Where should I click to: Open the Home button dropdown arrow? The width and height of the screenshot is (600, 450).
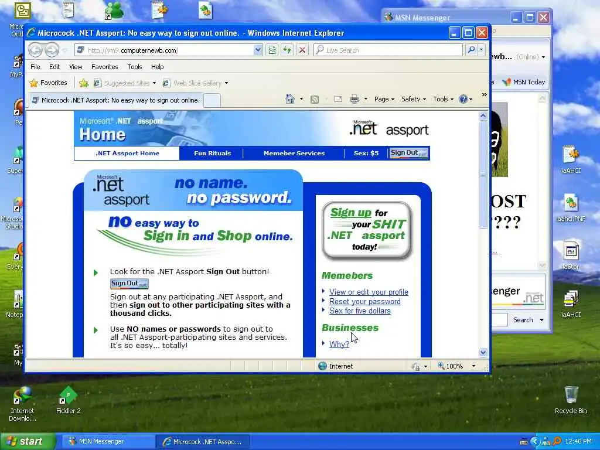301,99
